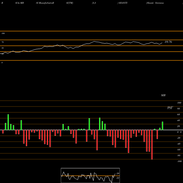Click the end of the white RSI line
The width and height of the screenshot is (183, 183).
(x=162, y=43)
